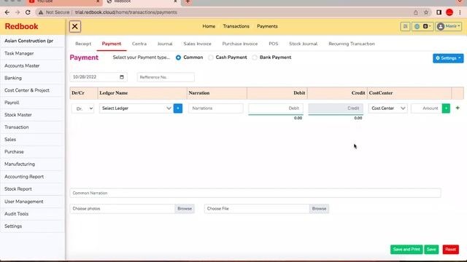Click the red Reset button
This screenshot has height=262, width=467.
(x=450, y=250)
